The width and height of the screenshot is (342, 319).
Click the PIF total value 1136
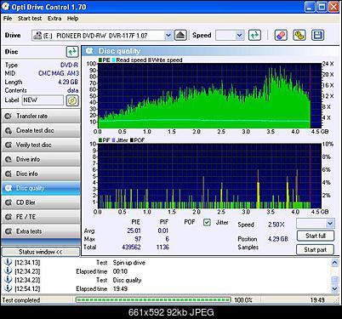click(x=162, y=247)
